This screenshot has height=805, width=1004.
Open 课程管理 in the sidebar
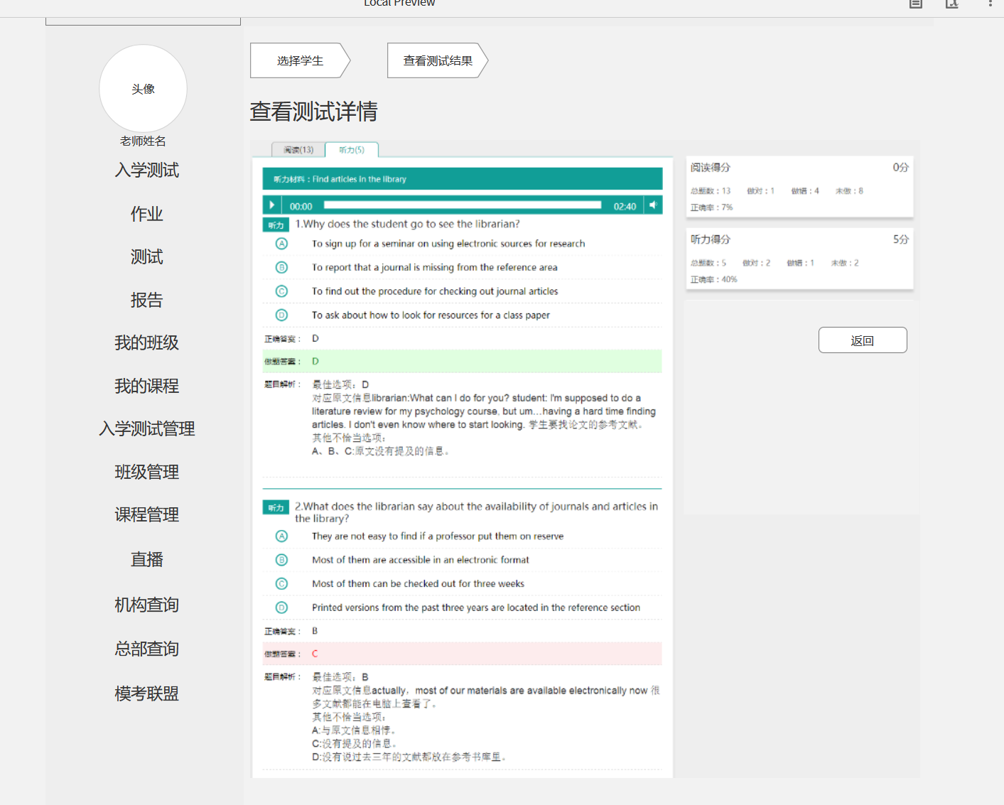pyautogui.click(x=147, y=514)
